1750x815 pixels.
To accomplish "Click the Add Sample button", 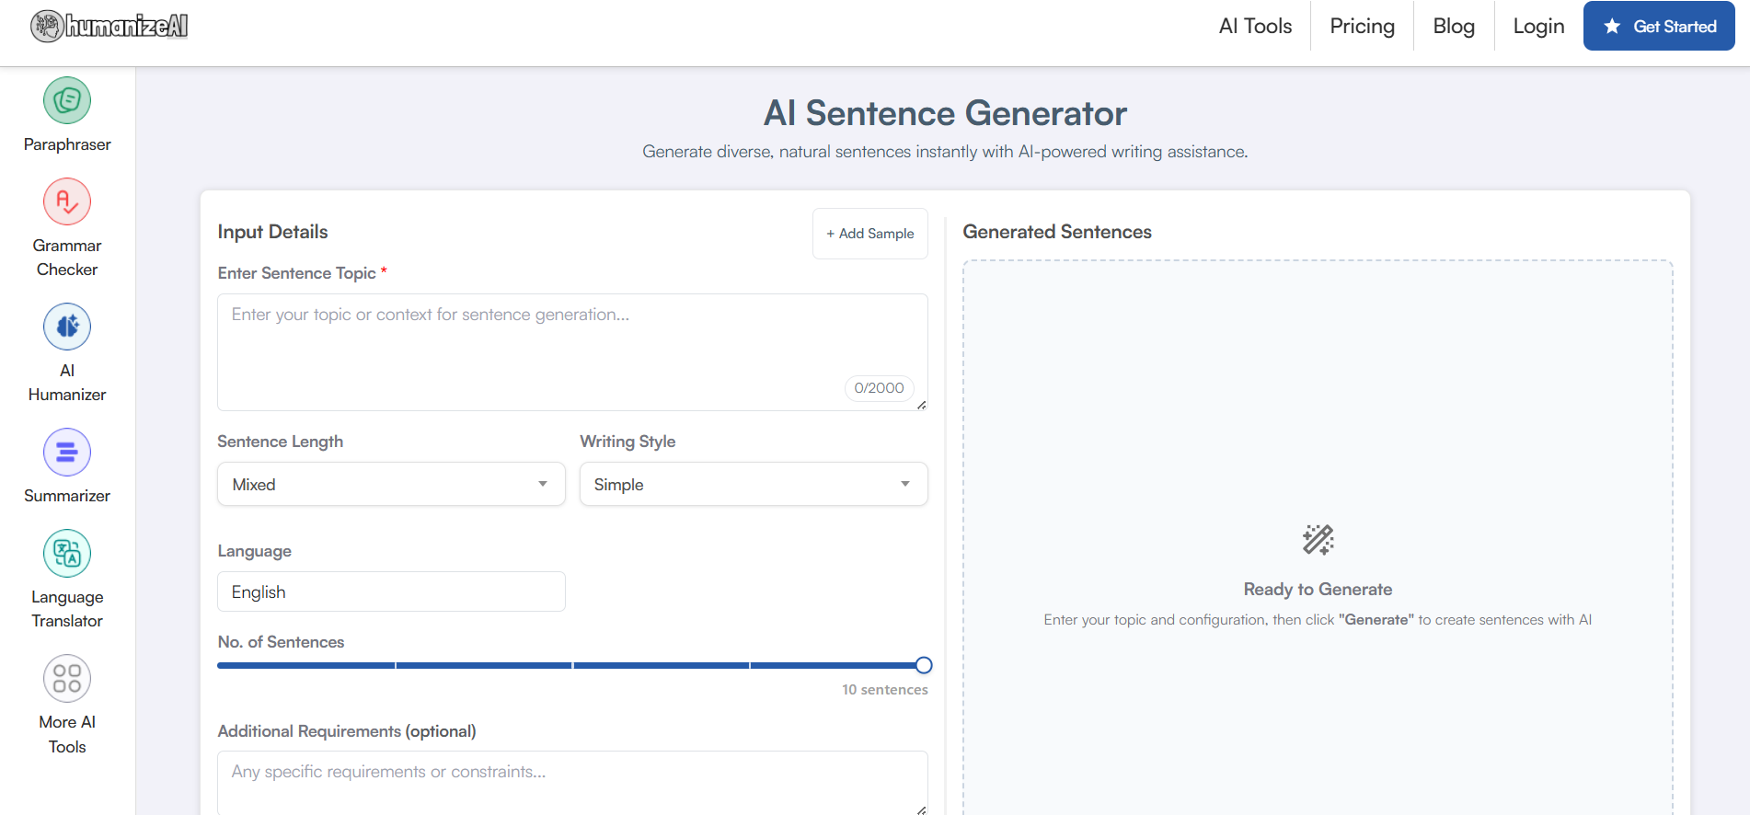I will pyautogui.click(x=869, y=234).
